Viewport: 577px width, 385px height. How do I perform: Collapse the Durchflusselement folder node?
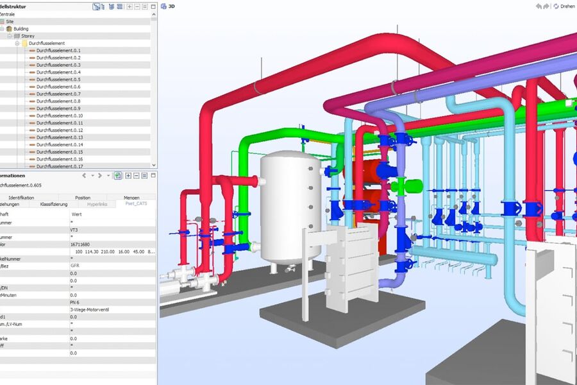click(x=17, y=43)
